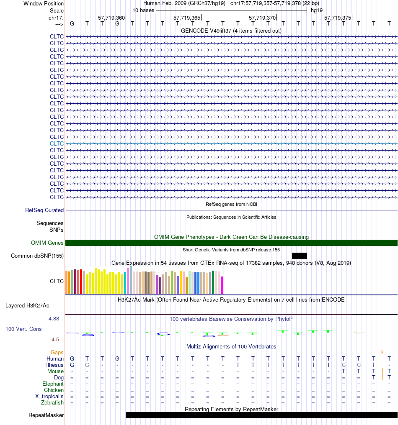
Task: Click 'Short Genetic Variants from dbSNP' title
Action: [x=231, y=250]
